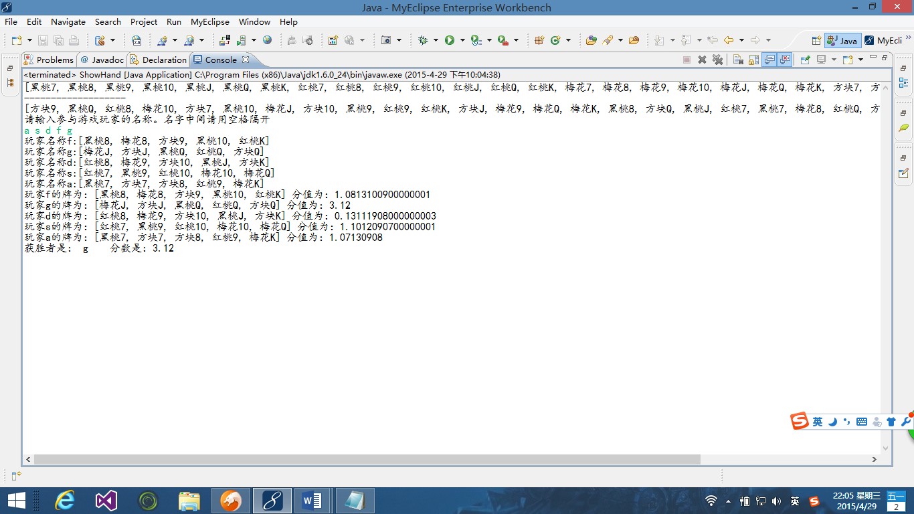The height and width of the screenshot is (514, 914).
Task: Click the Deploy MyEclipse server application icon
Action: [x=225, y=40]
